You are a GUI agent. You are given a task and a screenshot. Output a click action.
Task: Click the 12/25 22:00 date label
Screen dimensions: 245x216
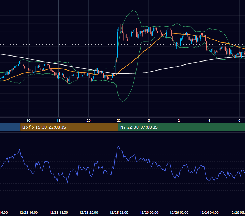click(119, 213)
